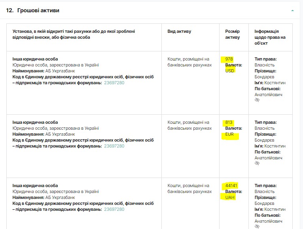Click the Розмір активу column header
Screen dimensions: 303x229
pos(233,34)
